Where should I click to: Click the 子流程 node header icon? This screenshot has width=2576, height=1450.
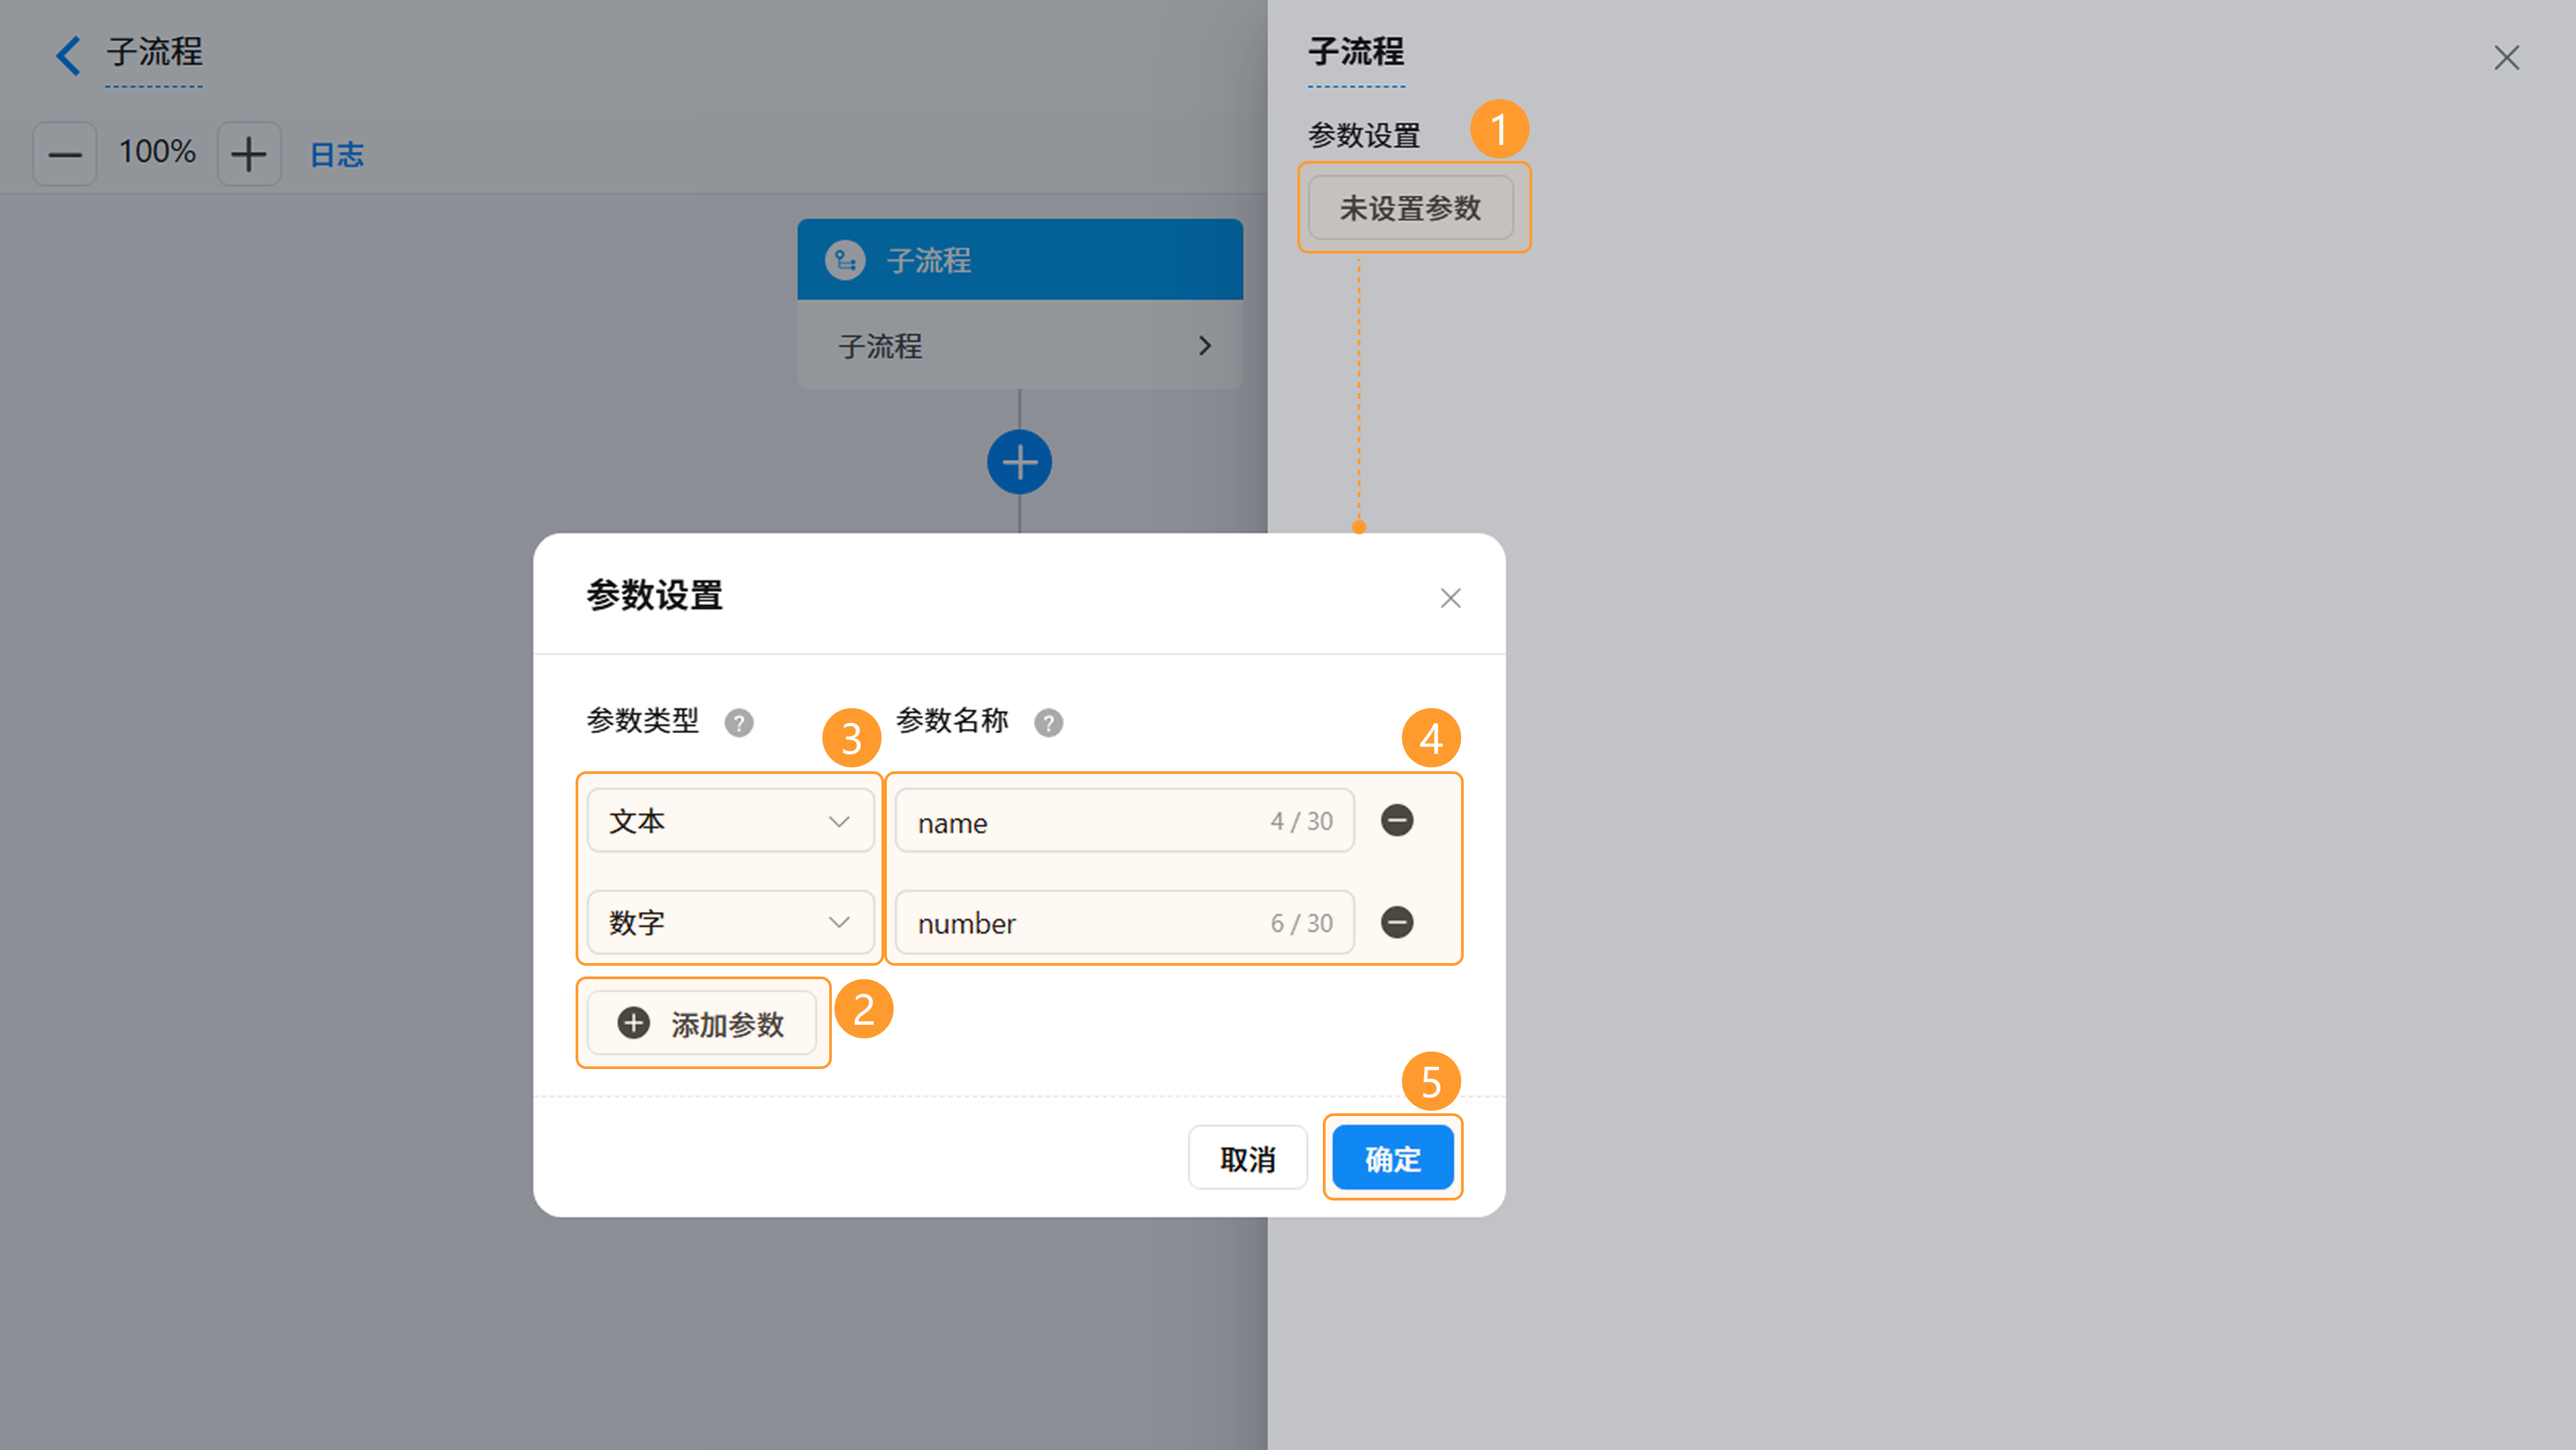845,260
